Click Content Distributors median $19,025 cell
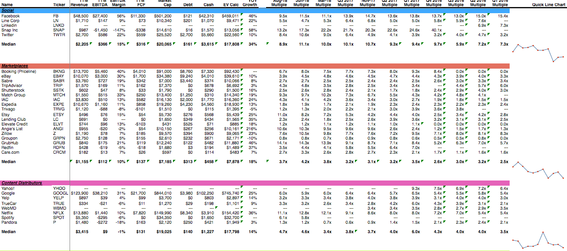Image resolution: width=567 pixels, height=251 pixels. 164,231
